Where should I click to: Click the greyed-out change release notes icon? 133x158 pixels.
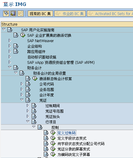[21, 14]
